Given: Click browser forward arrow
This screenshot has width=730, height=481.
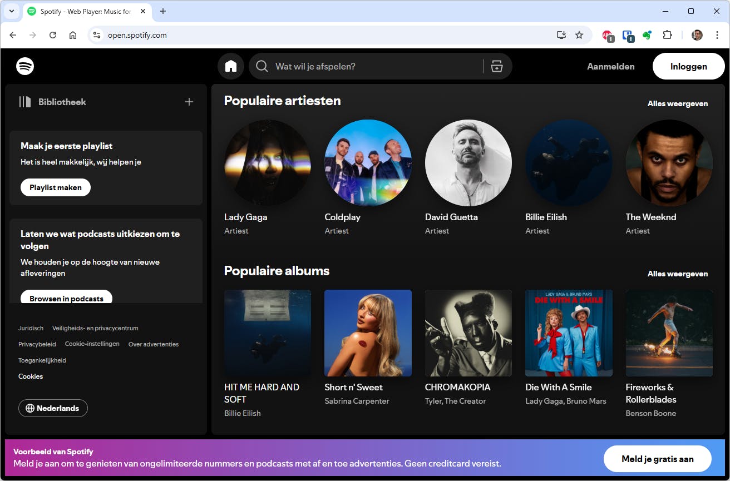Looking at the screenshot, I should click(x=33, y=35).
